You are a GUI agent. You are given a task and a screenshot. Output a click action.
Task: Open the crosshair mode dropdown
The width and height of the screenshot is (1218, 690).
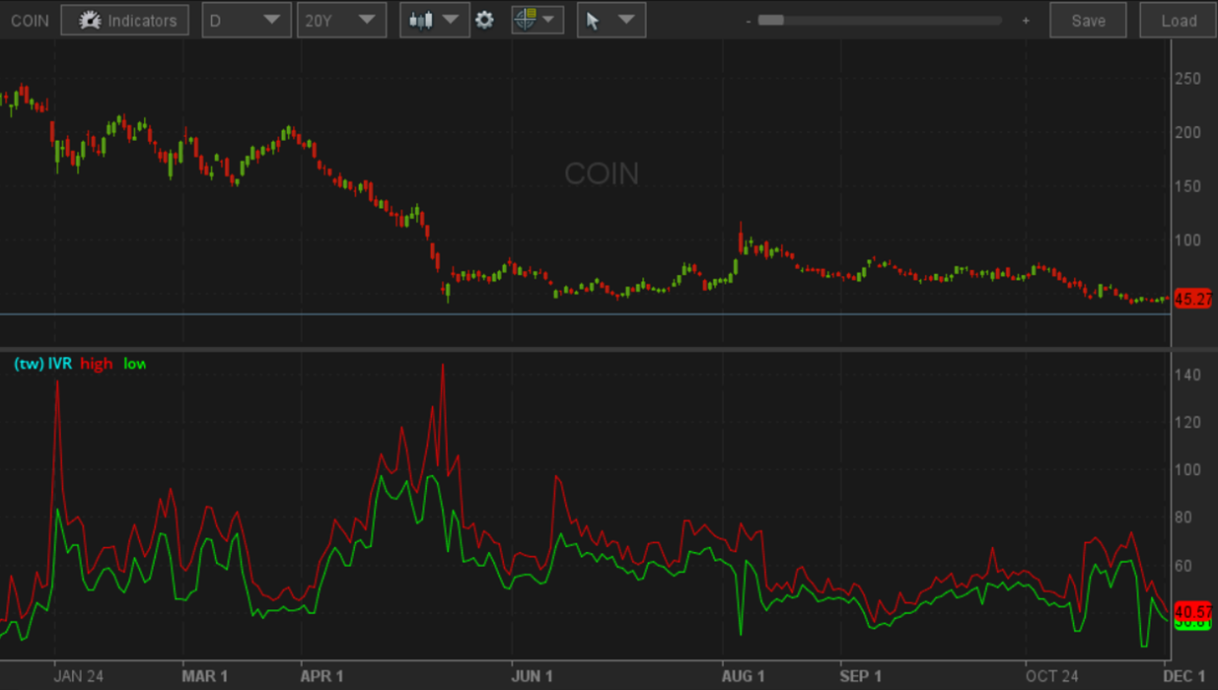(537, 20)
